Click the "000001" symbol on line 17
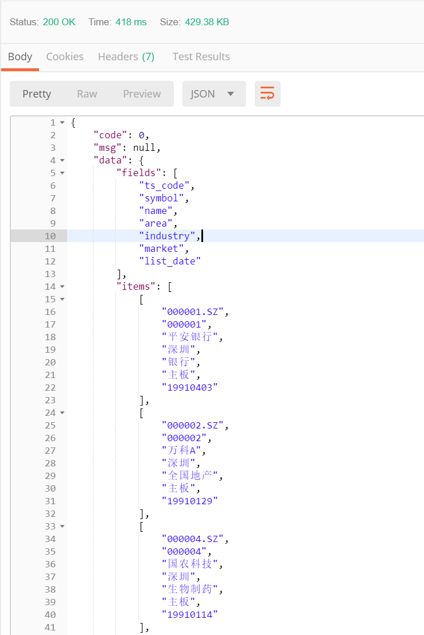Image resolution: width=424 pixels, height=635 pixels. [x=184, y=325]
